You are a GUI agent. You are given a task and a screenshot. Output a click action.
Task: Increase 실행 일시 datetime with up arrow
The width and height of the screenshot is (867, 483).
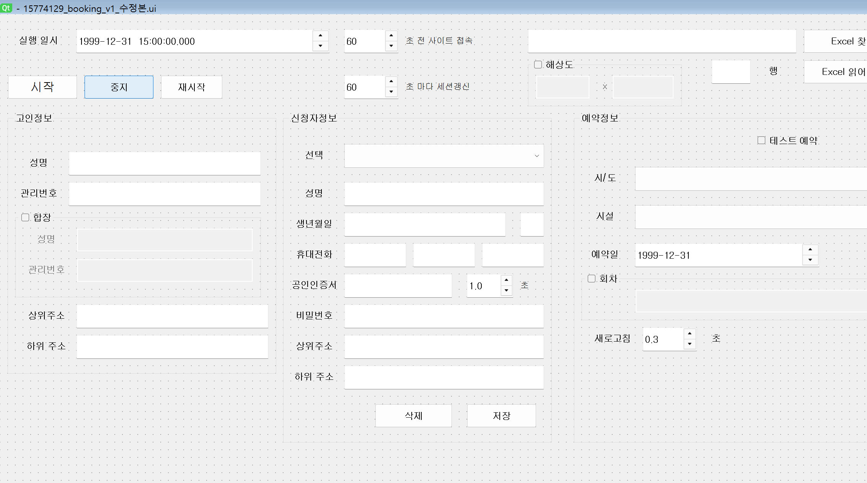point(321,36)
